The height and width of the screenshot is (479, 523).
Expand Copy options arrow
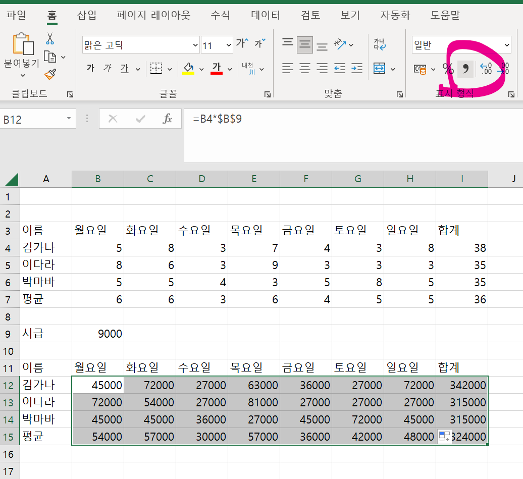(63, 58)
